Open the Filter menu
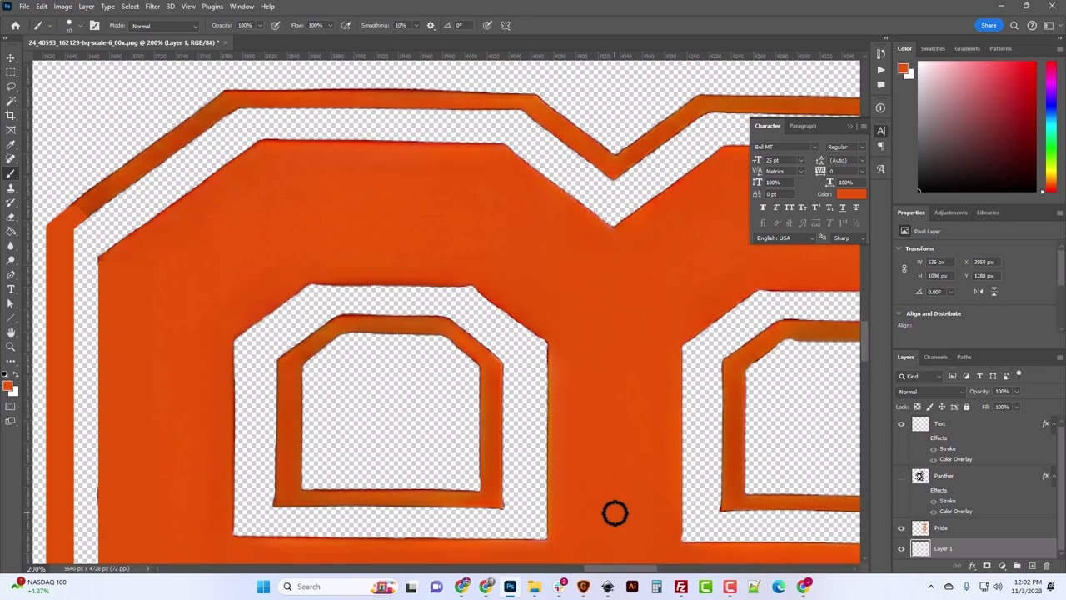 [152, 7]
